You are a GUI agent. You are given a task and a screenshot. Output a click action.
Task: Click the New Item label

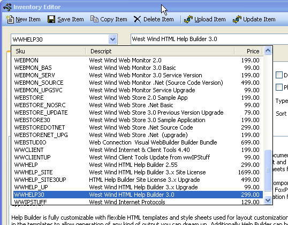[x=28, y=19]
